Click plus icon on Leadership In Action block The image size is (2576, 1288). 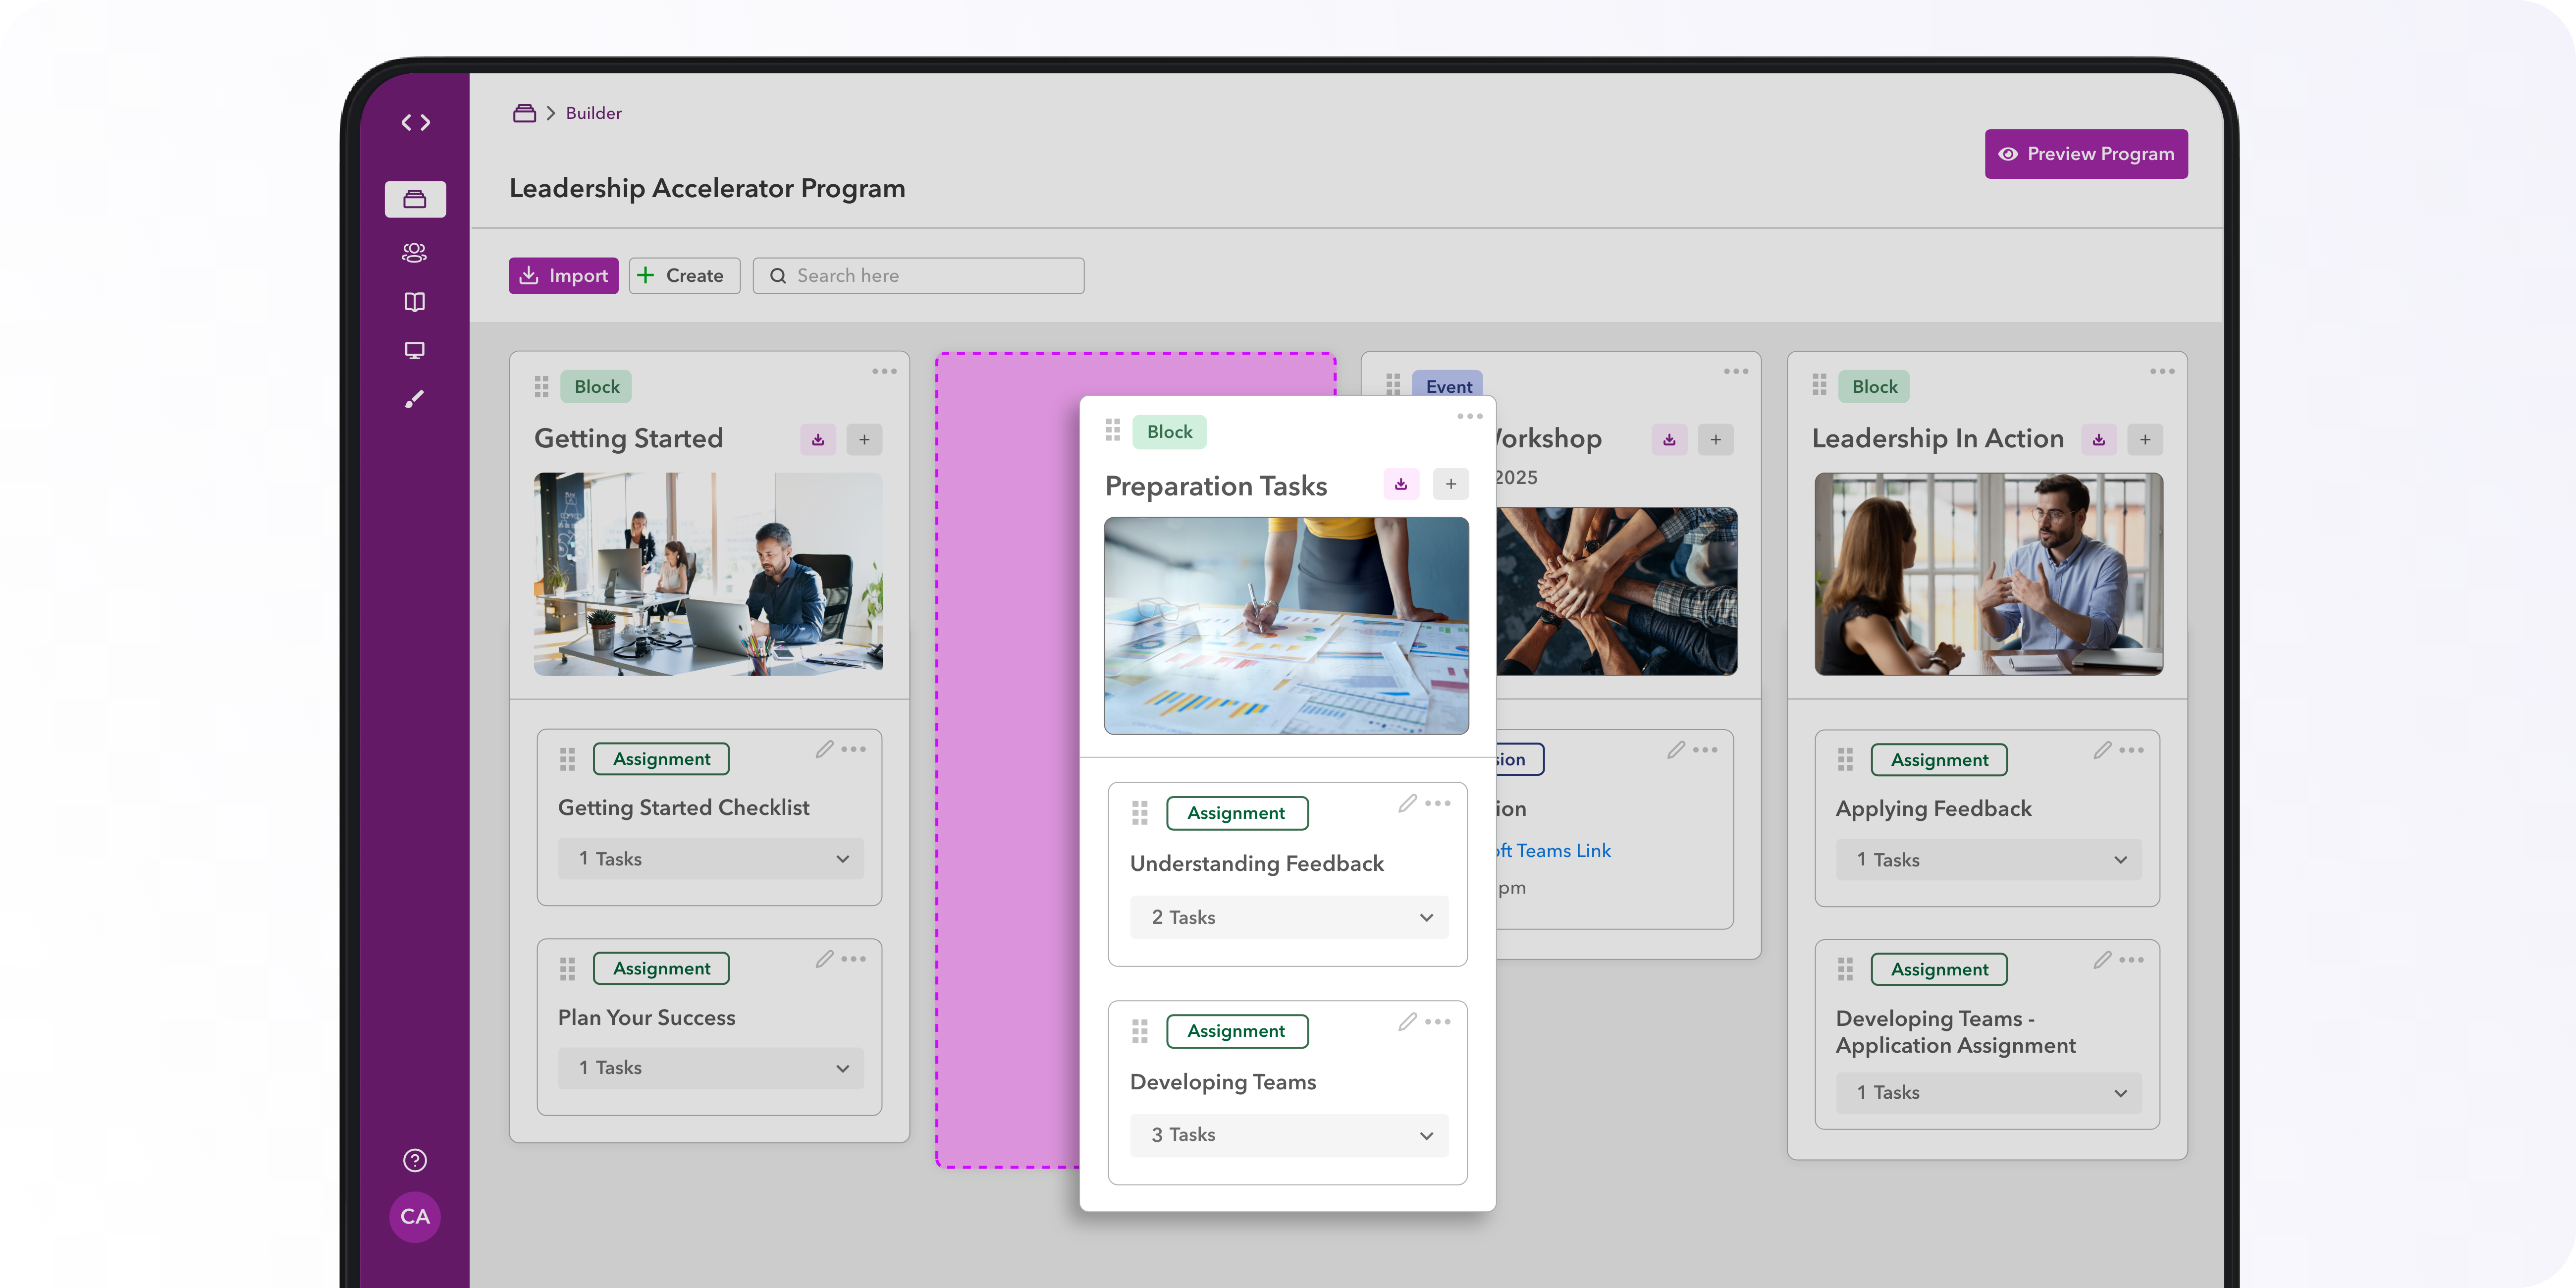(2145, 439)
